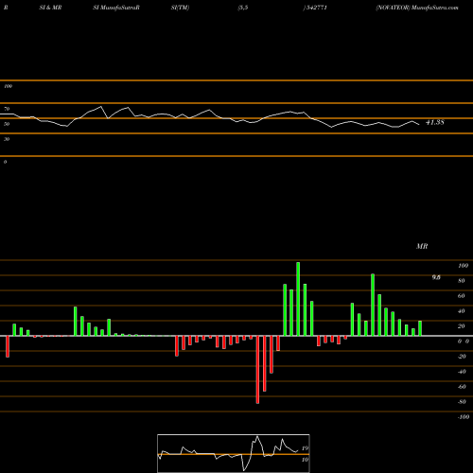
Task: Click the "(NOVATEOR) MunafaSutra.com" label
Action: 417,8
